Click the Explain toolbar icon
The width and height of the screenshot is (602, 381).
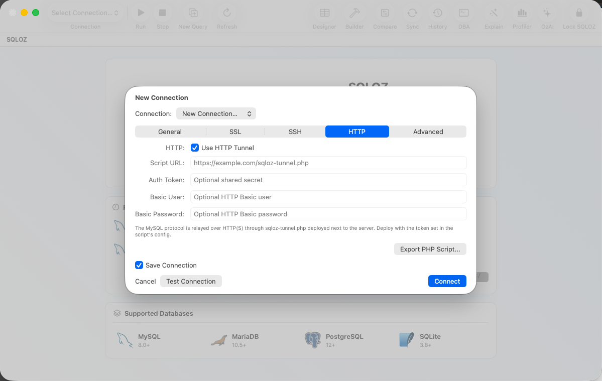click(494, 13)
